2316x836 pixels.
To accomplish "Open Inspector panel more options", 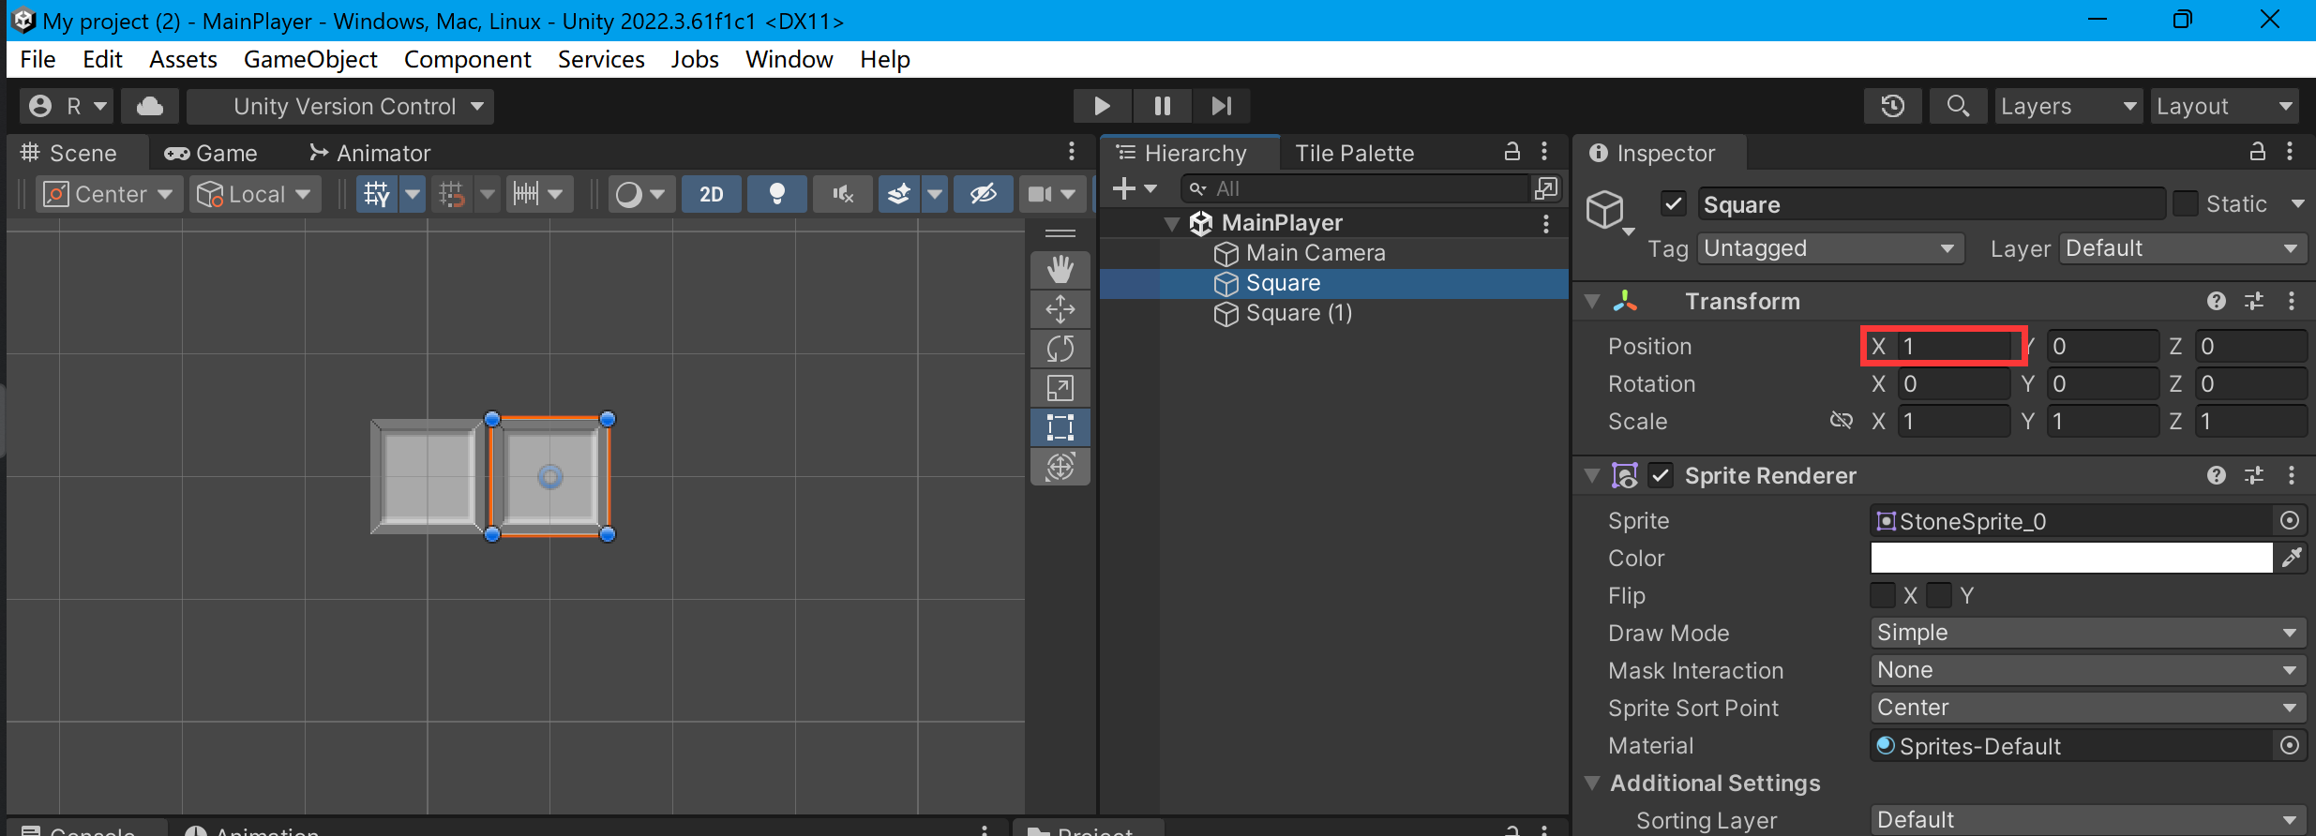I will click(x=2291, y=152).
